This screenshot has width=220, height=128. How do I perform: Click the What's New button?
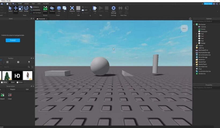208,4
